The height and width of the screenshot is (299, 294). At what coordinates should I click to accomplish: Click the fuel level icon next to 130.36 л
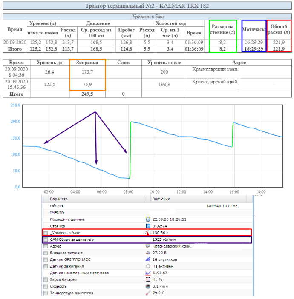pos(148,233)
